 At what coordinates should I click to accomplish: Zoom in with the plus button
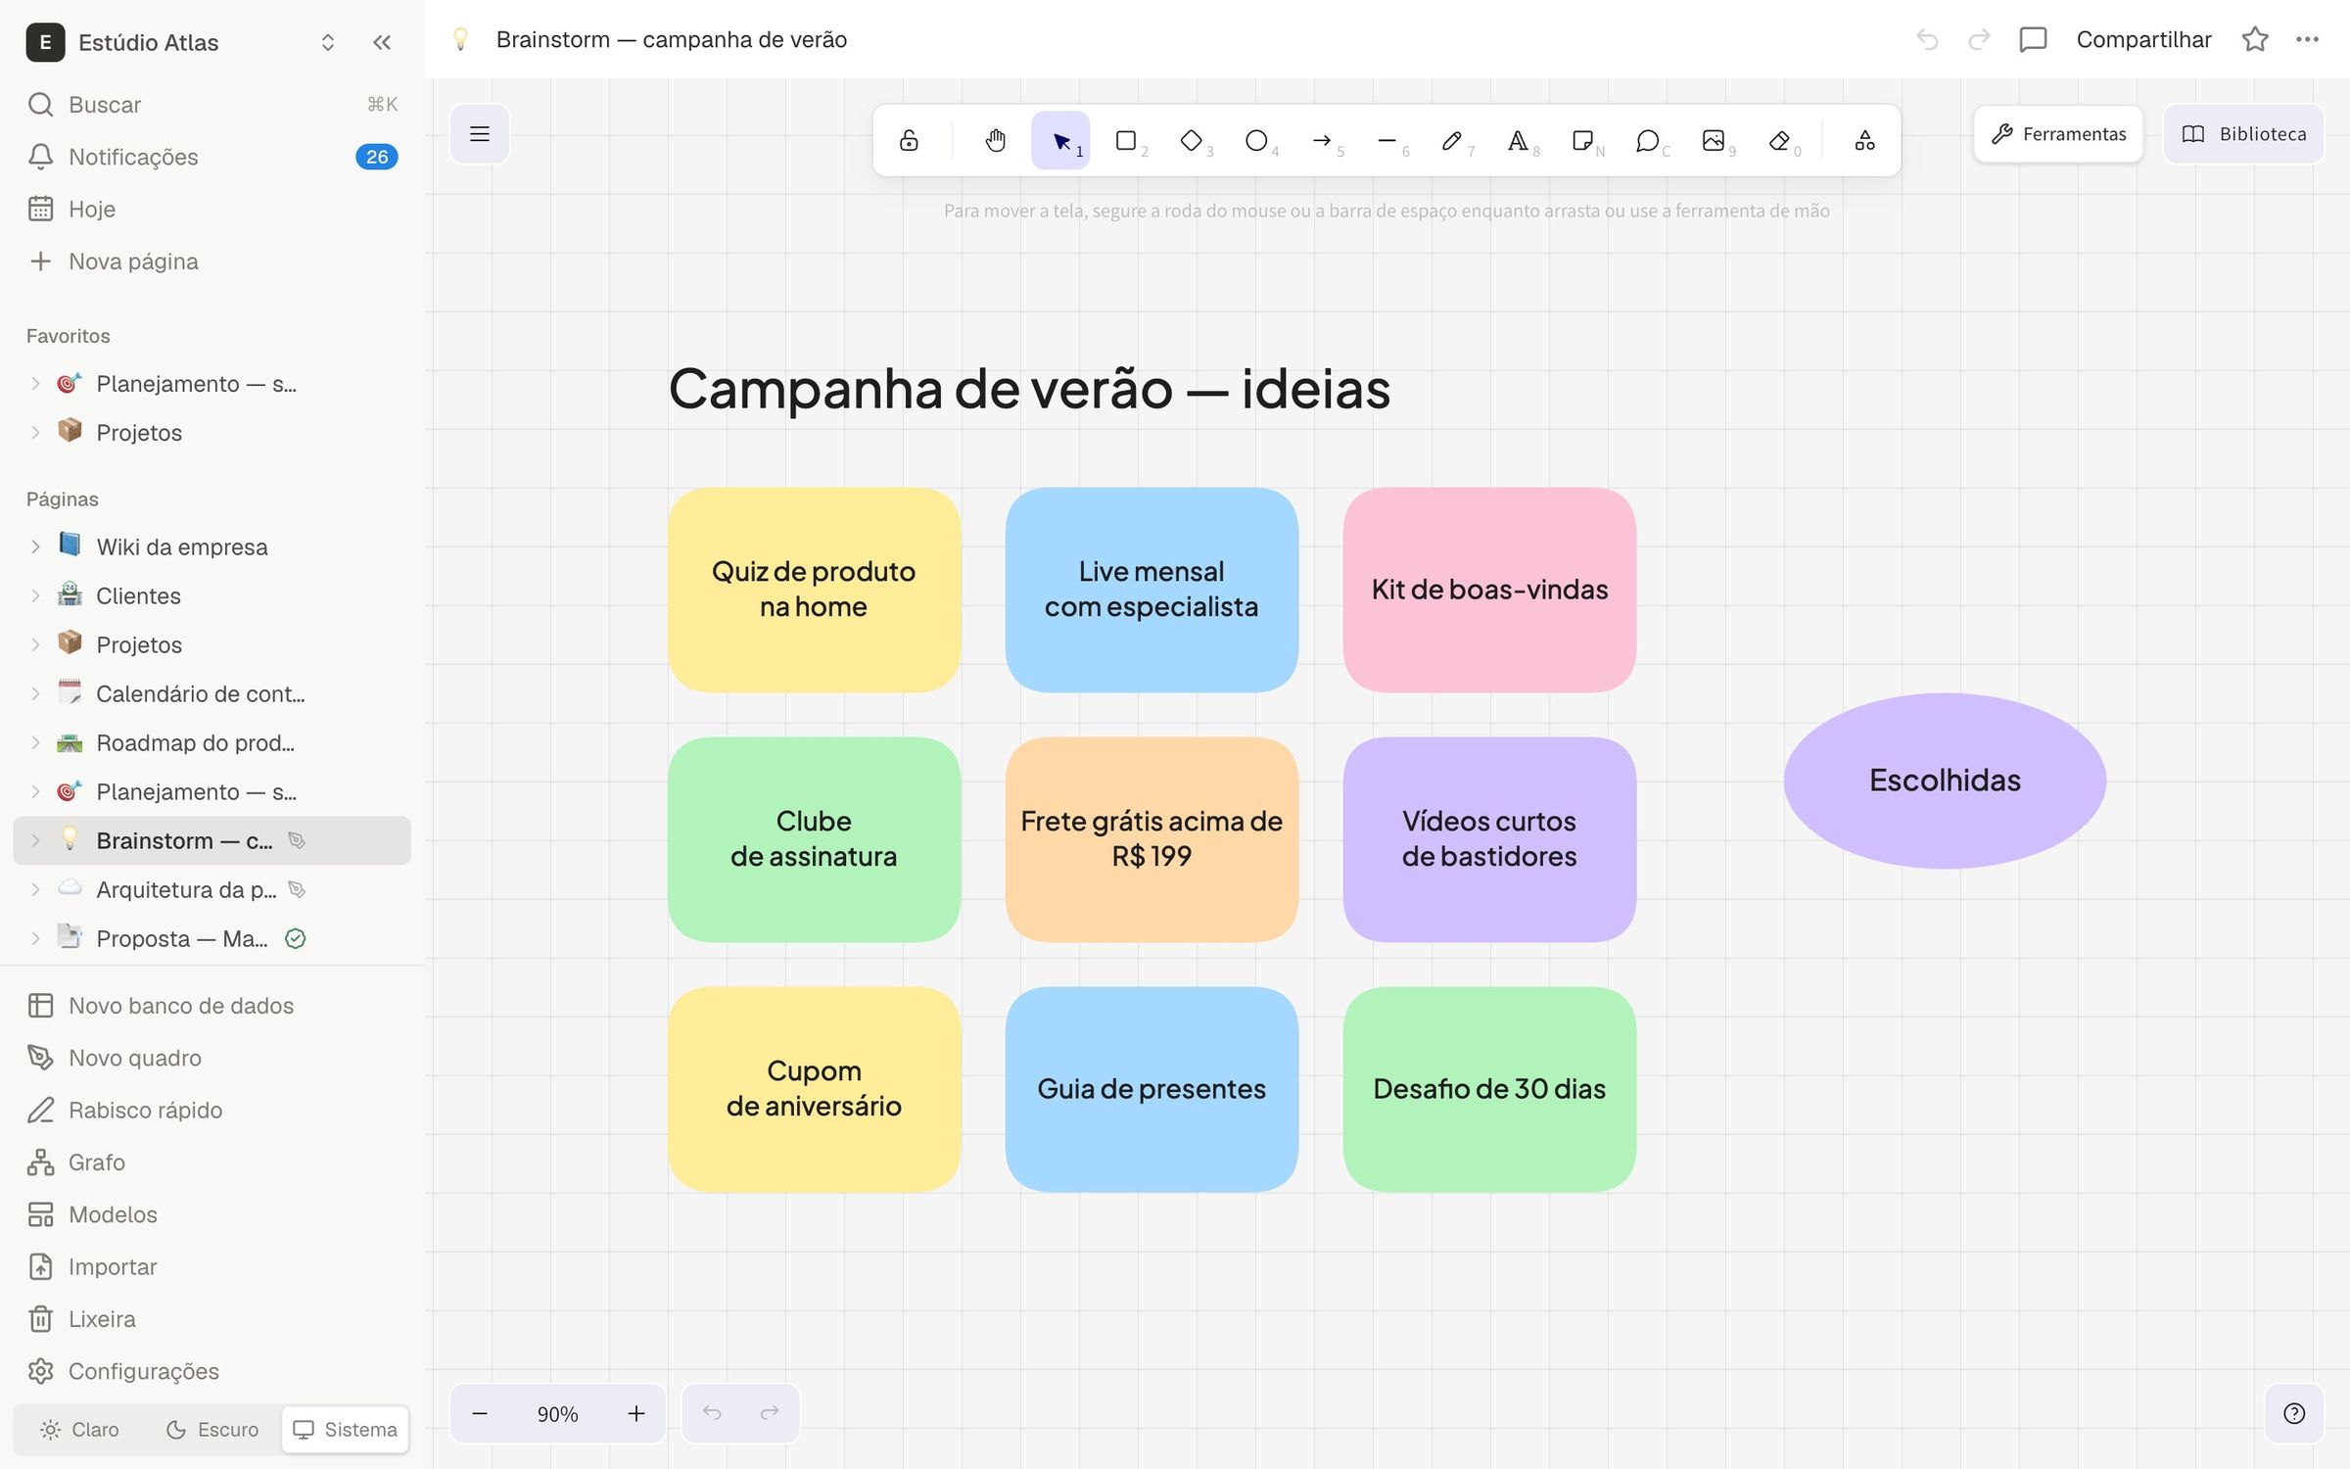click(636, 1413)
